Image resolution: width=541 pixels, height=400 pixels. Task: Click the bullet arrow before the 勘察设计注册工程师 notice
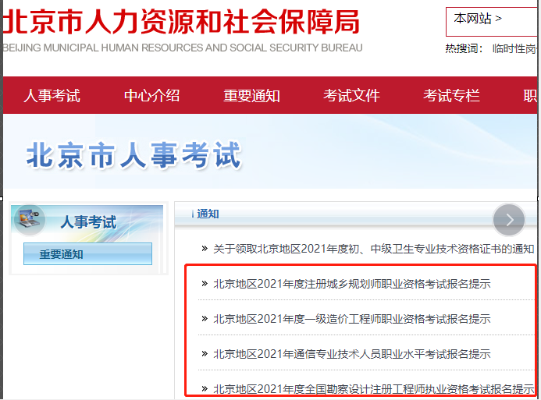[x=205, y=388]
